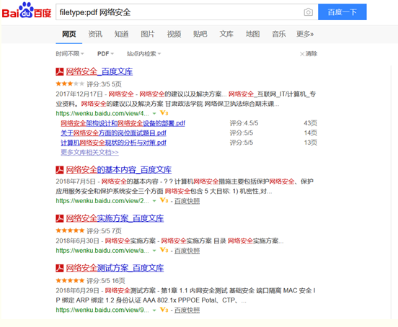Open 网络安全实施方案_百度文库 result
The image size is (398, 327).
pyautogui.click(x=115, y=218)
